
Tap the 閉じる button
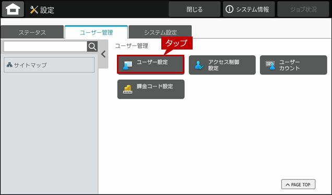tap(194, 9)
